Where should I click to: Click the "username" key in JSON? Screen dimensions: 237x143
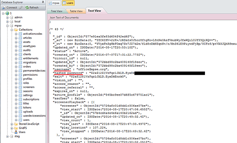62,70
